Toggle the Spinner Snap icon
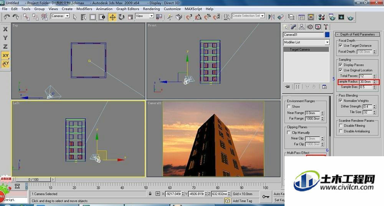This screenshot has height=206, width=384. click(x=217, y=17)
